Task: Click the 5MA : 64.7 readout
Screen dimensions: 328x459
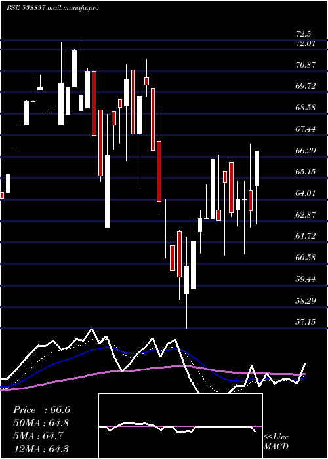Action: [39, 436]
